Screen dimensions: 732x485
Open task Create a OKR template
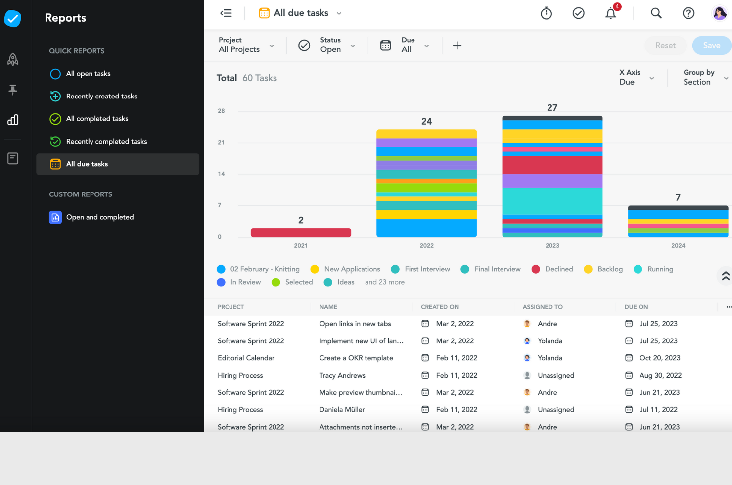pos(356,358)
